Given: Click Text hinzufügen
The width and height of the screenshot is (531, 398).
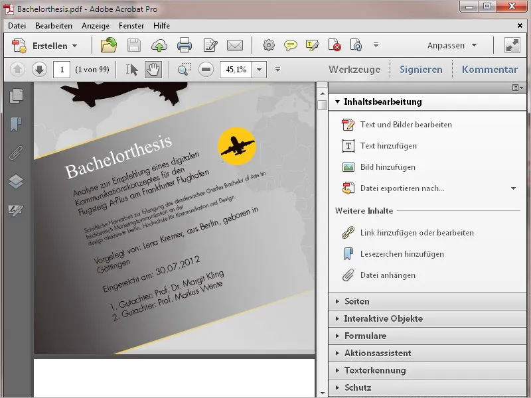Looking at the screenshot, I should 379,146.
